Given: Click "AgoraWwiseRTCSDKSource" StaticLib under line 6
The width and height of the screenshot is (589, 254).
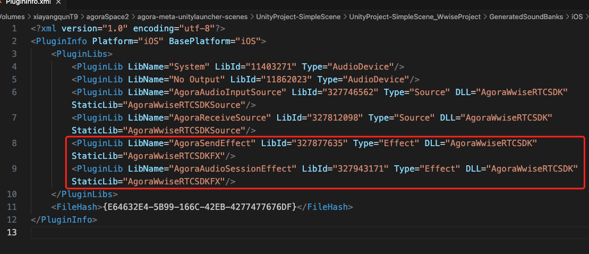Looking at the screenshot, I should click(x=184, y=105).
